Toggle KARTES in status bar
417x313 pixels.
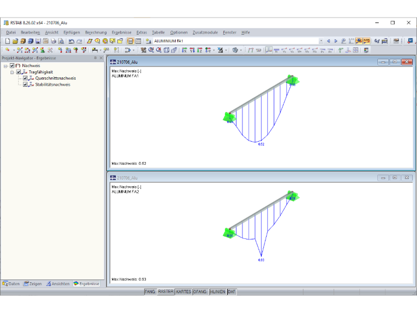183,292
